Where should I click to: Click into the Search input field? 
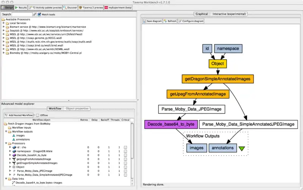coord(22,14)
